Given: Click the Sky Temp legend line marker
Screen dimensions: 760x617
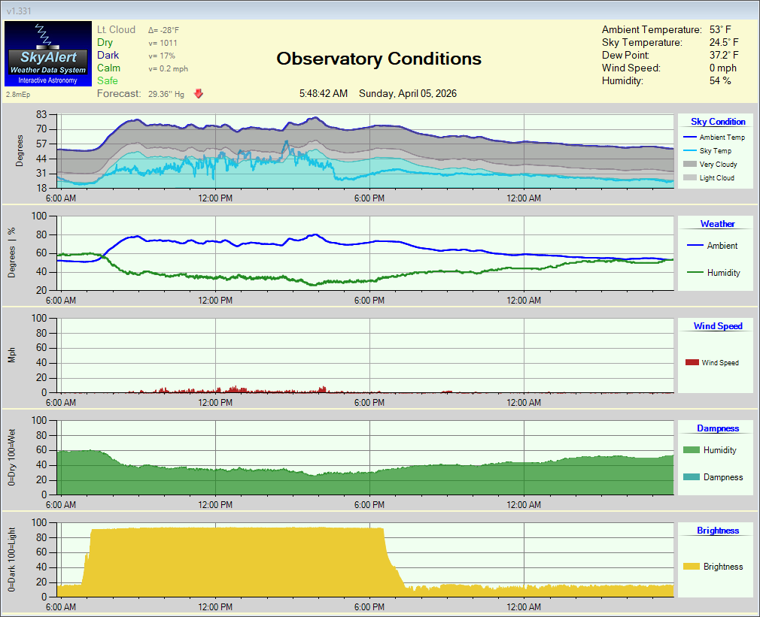Looking at the screenshot, I should pyautogui.click(x=689, y=151).
